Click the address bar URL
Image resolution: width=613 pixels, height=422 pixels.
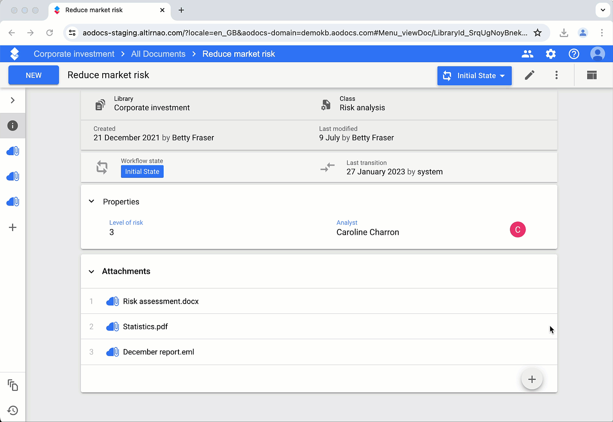pyautogui.click(x=305, y=33)
